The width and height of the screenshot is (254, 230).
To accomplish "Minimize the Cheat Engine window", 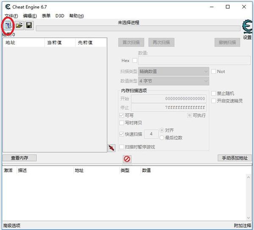I will pyautogui.click(x=212, y=7).
